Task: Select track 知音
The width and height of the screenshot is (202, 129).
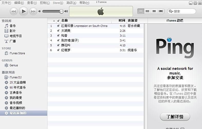Action: 95,36
